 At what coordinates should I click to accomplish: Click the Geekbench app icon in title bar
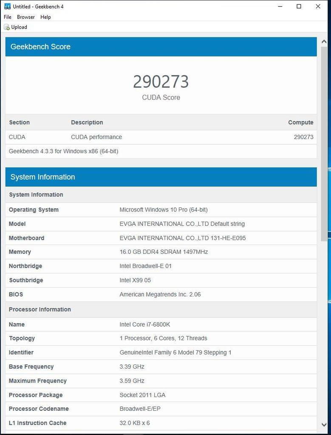tap(7, 6)
